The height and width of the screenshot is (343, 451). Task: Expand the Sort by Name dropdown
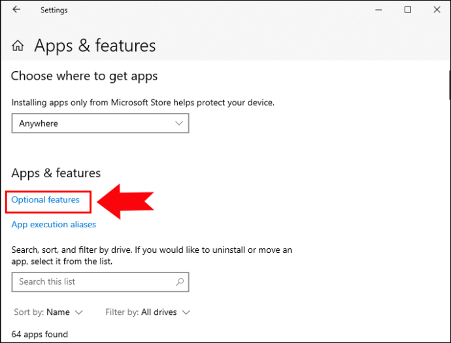point(48,312)
